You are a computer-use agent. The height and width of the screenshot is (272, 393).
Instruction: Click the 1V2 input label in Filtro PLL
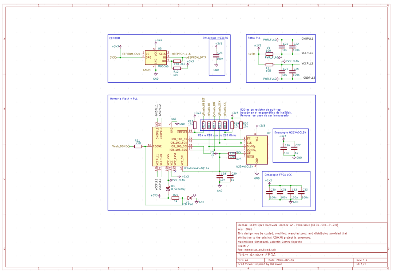pos(252,54)
